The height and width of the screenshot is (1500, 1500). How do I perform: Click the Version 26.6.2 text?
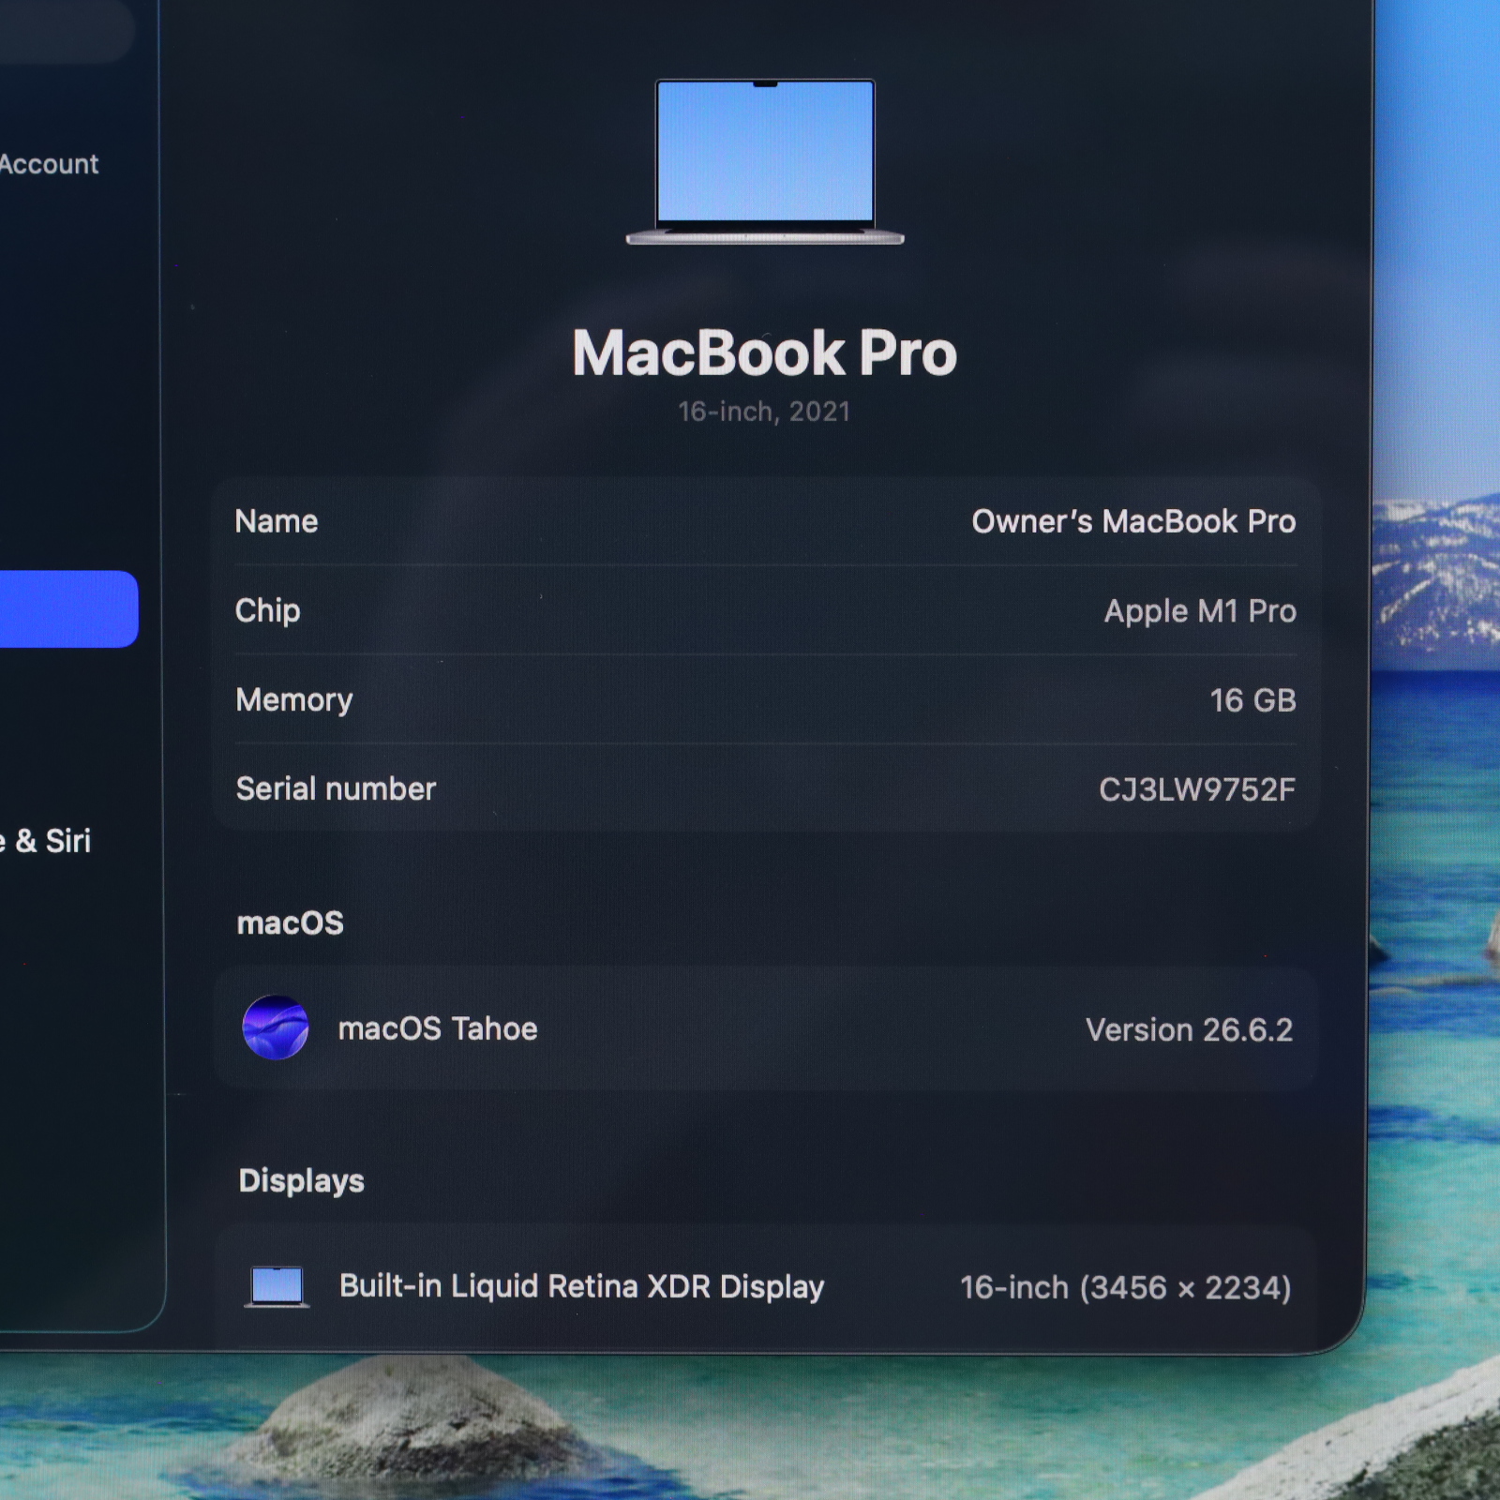tap(1190, 1029)
